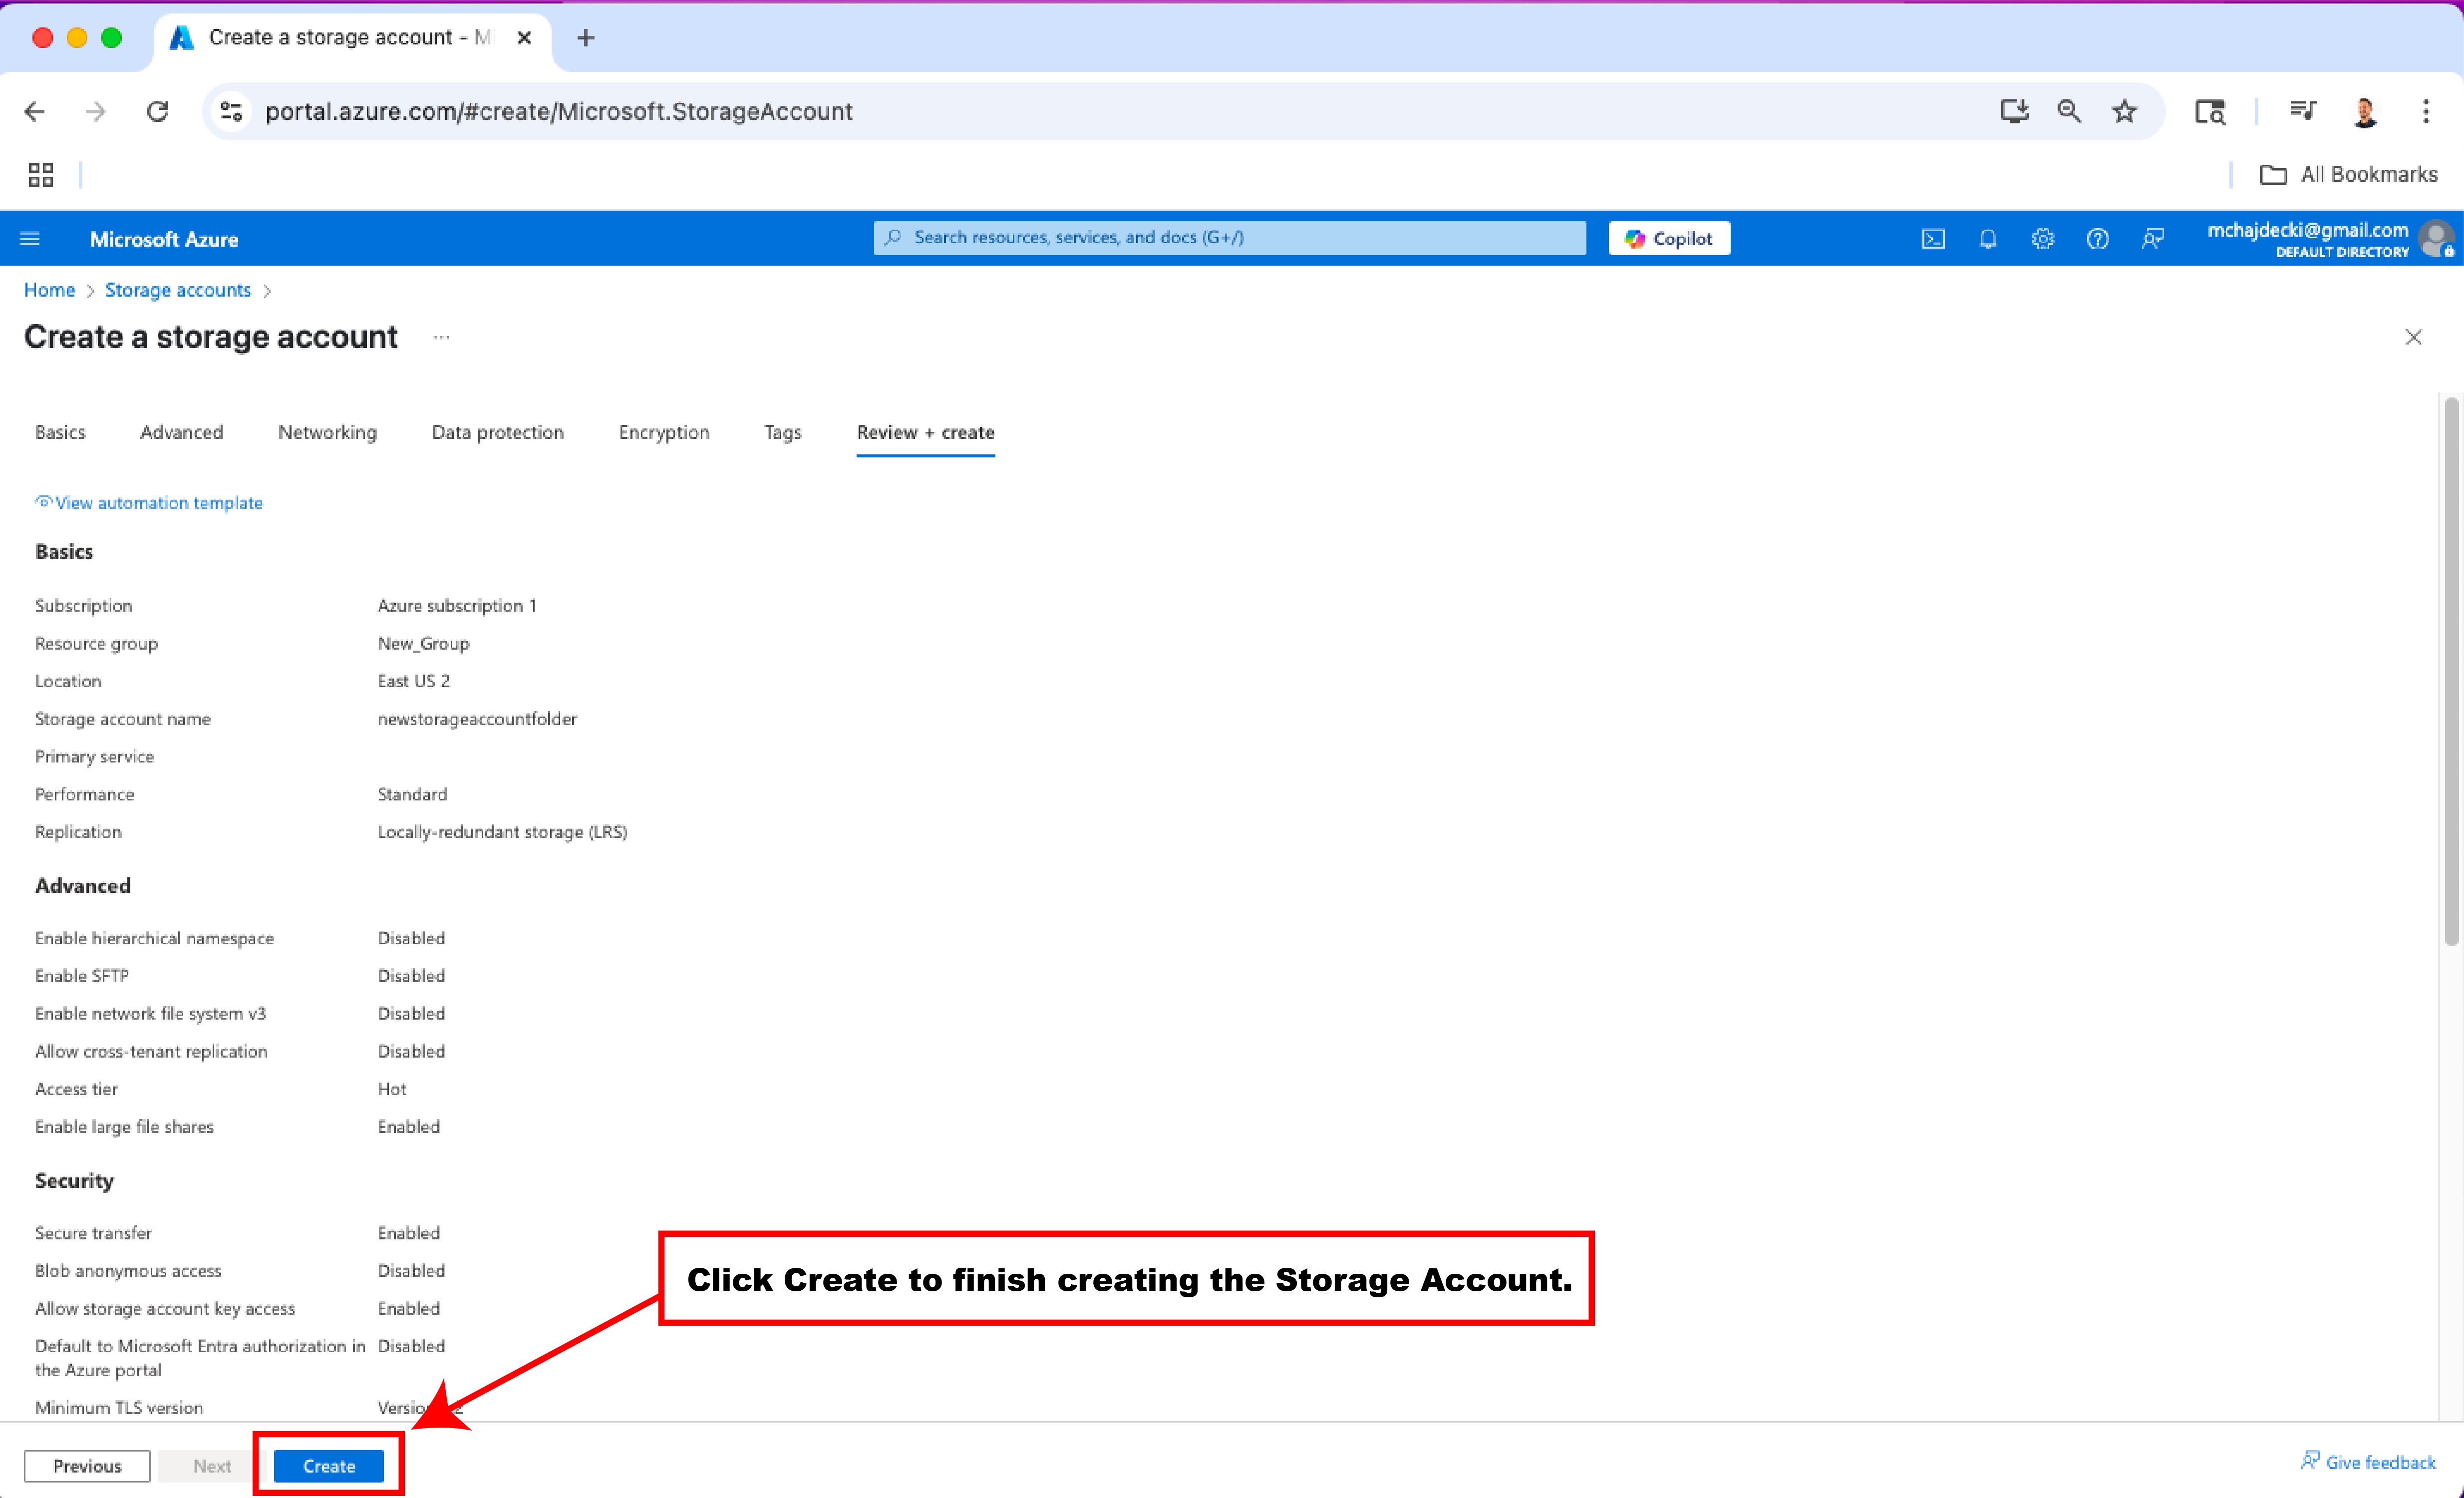Open the apps grid in bookmarks bar
Image resolution: width=2464 pixels, height=1498 pixels.
point(41,175)
